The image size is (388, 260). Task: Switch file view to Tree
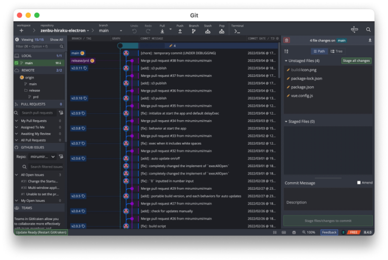pyautogui.click(x=336, y=51)
